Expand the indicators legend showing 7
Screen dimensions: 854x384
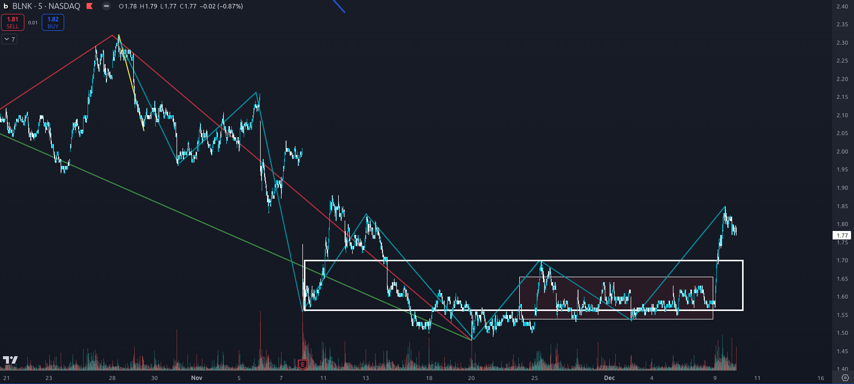pyautogui.click(x=9, y=39)
